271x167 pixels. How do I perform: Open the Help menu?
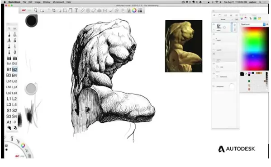point(69,2)
